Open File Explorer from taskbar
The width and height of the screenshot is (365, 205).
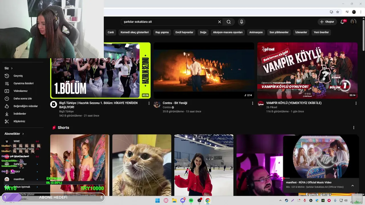coord(174,200)
